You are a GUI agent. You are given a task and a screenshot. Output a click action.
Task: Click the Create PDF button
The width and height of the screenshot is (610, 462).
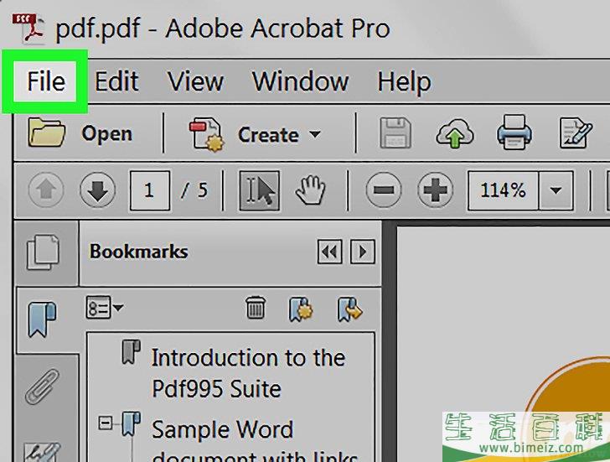pyautogui.click(x=244, y=135)
